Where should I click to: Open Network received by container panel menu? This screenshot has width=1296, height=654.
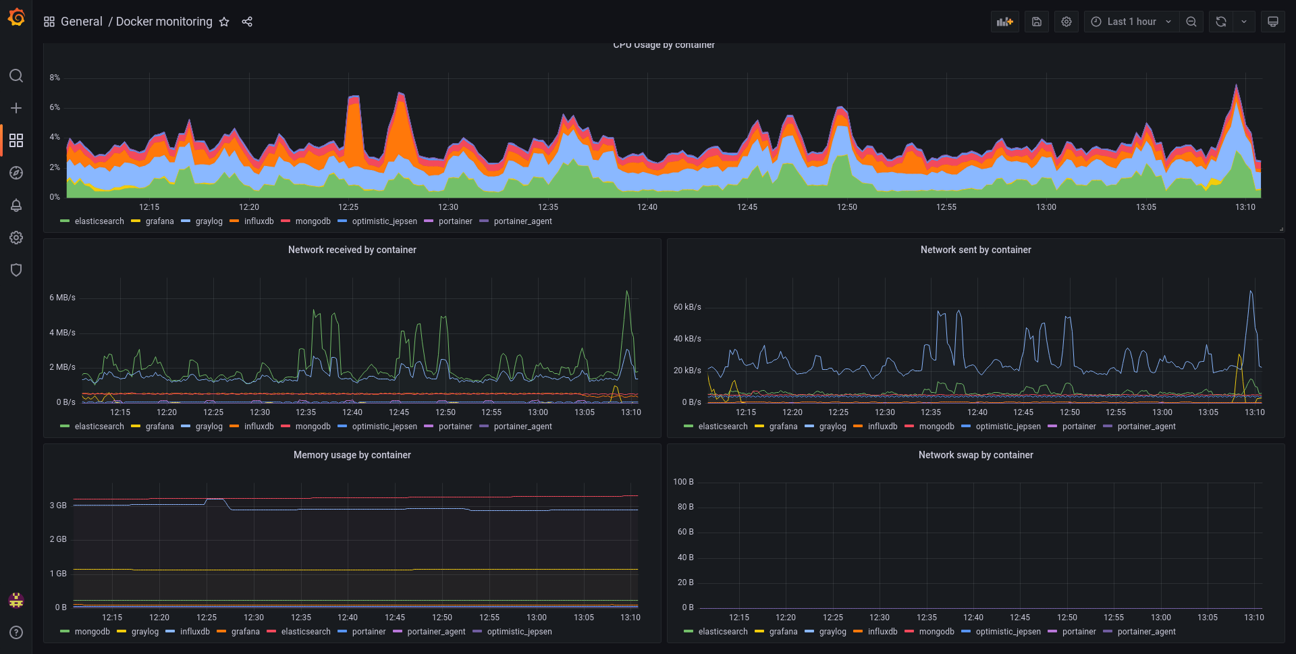click(x=352, y=250)
